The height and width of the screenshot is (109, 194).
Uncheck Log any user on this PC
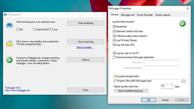[x=114, y=53]
